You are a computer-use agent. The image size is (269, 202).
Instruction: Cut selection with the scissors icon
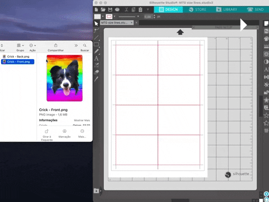point(127,9)
